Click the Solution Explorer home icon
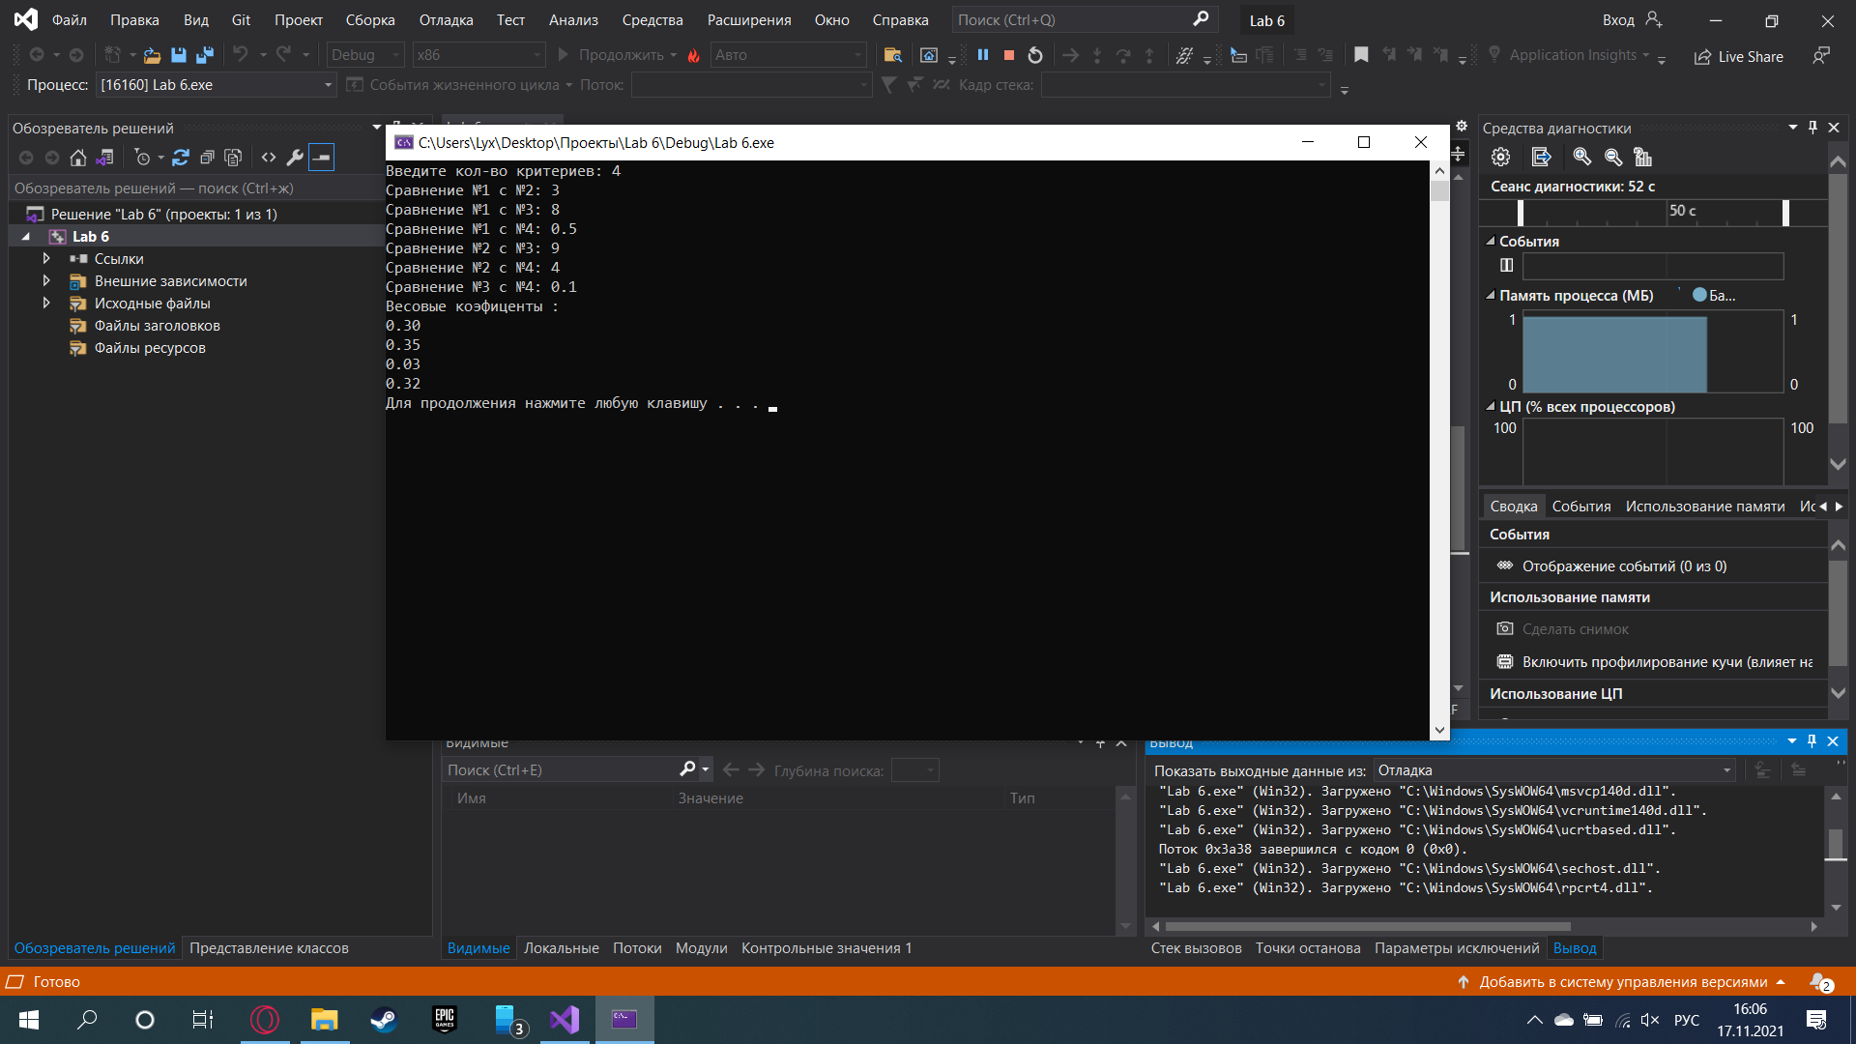This screenshot has height=1044, width=1856. tap(78, 158)
